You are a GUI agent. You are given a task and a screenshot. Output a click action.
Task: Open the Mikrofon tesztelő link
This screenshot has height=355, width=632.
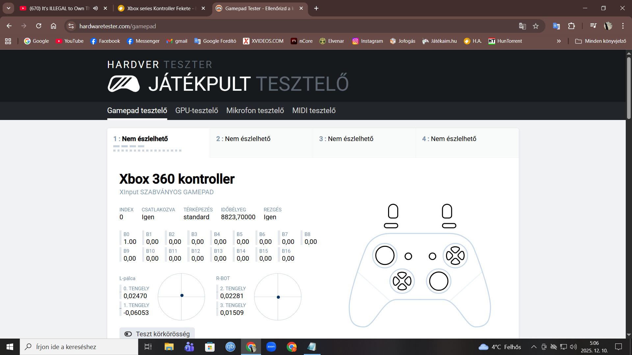pos(255,110)
